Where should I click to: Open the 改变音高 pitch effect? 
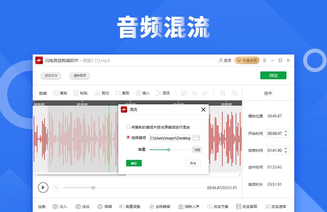point(247,206)
